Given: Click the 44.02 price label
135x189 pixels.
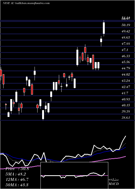Looking at the screenshot, I should [126, 75].
